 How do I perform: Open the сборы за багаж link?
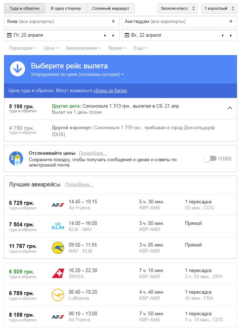pos(110,91)
